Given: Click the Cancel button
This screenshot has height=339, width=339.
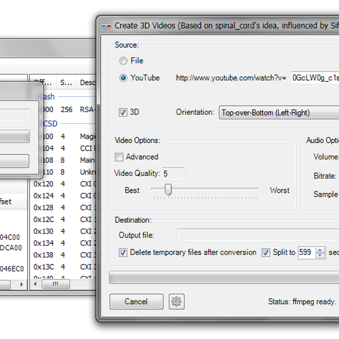Looking at the screenshot, I should (136, 301).
